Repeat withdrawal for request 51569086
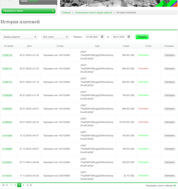Screen dimensions: 178x189 point(170,95)
